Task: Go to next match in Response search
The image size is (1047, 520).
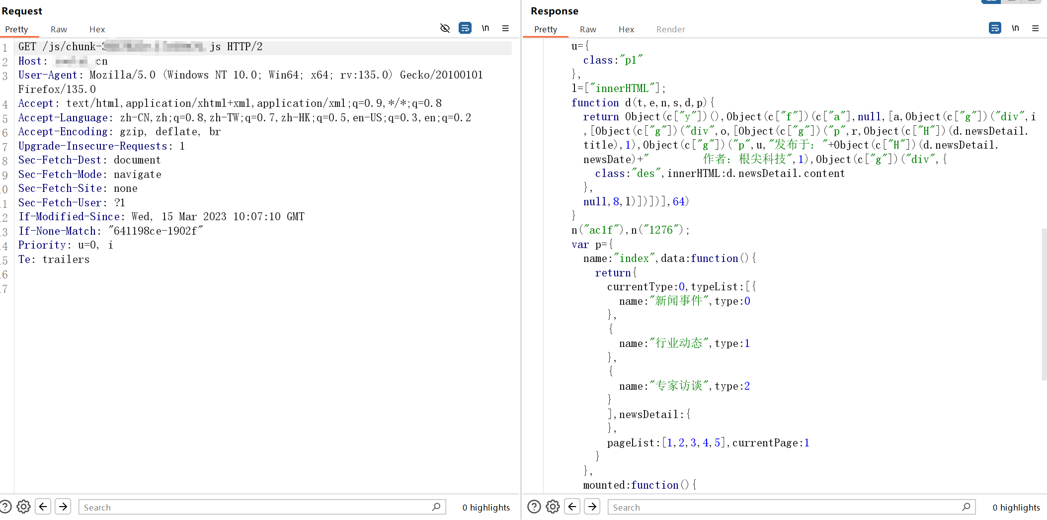Action: pos(592,507)
